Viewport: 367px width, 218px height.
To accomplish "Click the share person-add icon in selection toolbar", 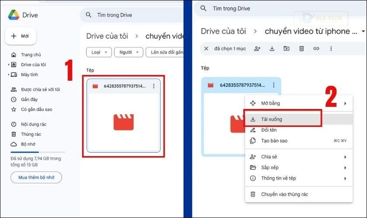I will [257, 48].
